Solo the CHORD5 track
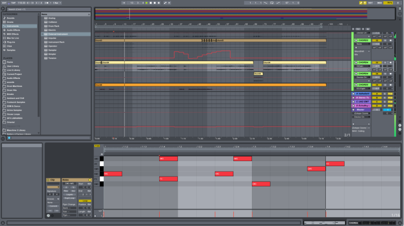 385,85
